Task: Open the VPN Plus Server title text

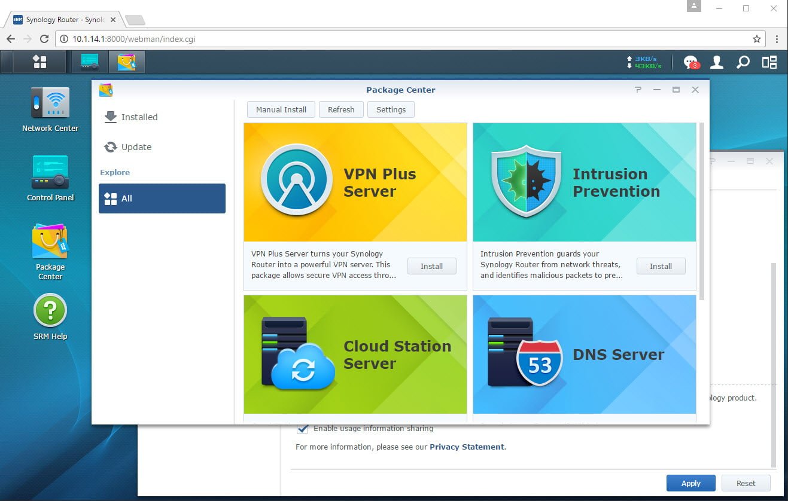Action: [379, 182]
